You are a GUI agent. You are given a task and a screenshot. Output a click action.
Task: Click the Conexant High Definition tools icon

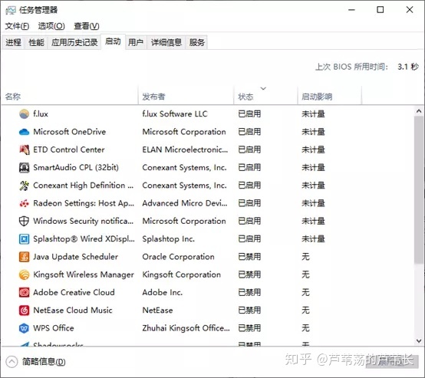tap(24, 186)
